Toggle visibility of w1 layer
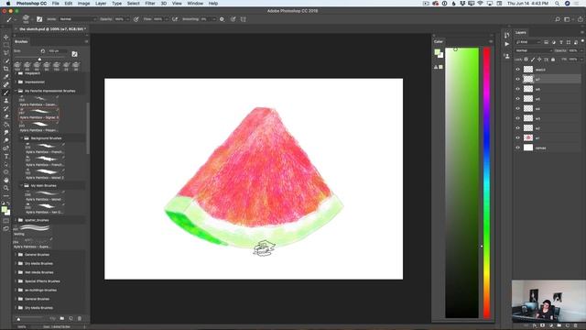 point(517,137)
